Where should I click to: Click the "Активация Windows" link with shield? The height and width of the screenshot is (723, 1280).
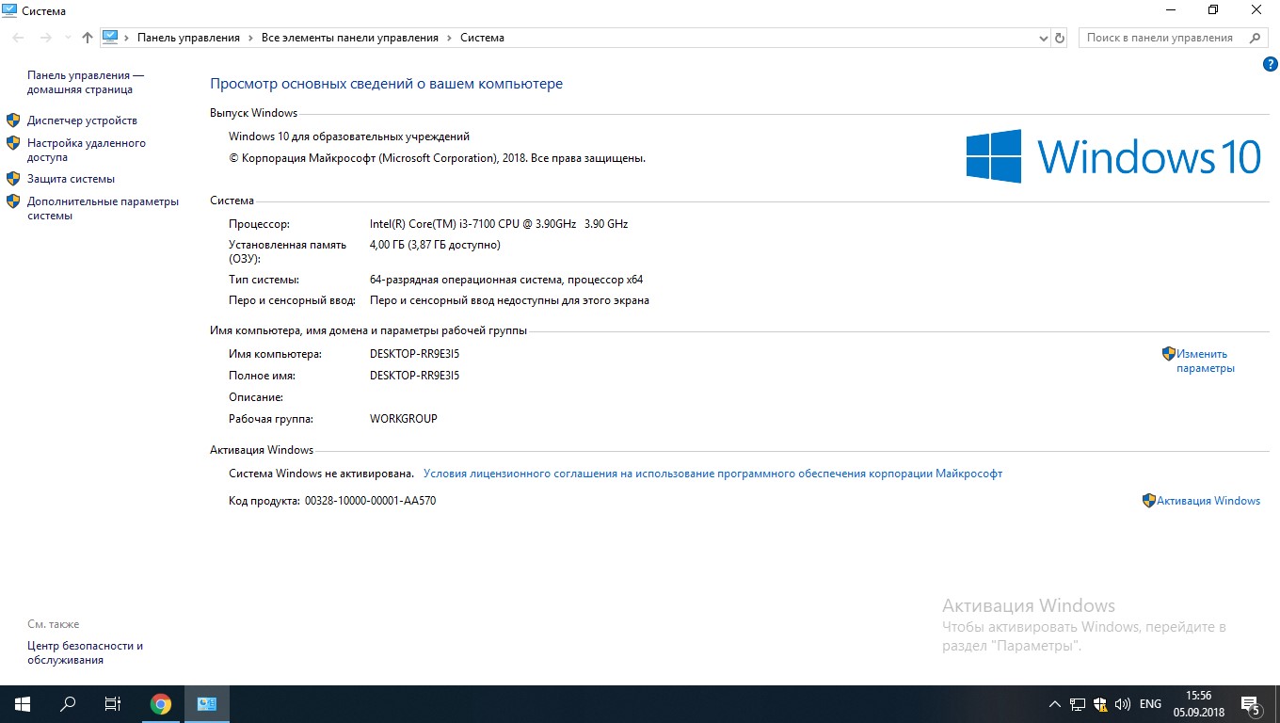pos(1208,501)
